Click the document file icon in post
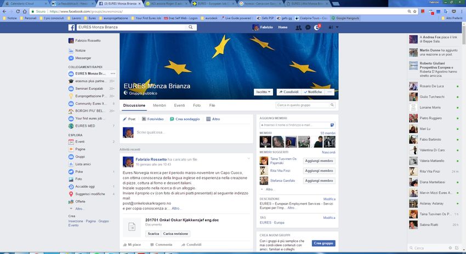The width and height of the screenshot is (466, 254). click(x=132, y=227)
